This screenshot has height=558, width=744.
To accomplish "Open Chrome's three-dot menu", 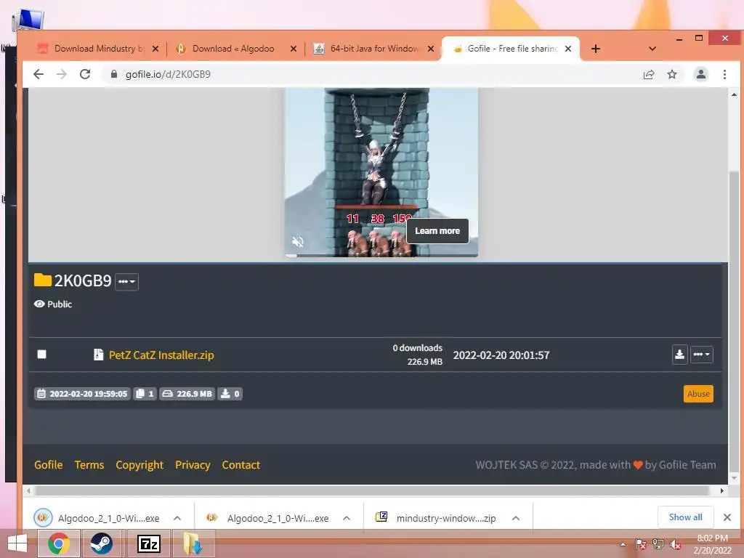I will coord(724,74).
